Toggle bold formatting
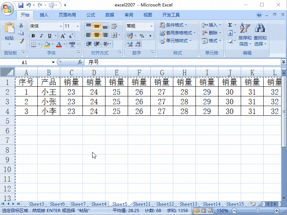Screen dimensions: 287x215 coord(32,36)
